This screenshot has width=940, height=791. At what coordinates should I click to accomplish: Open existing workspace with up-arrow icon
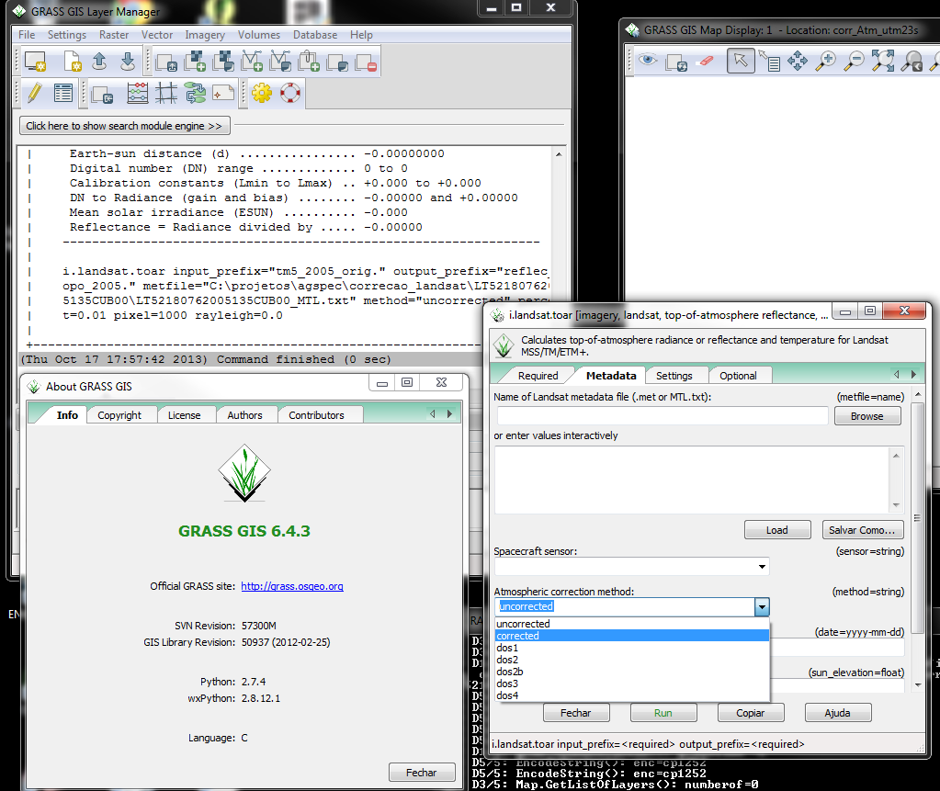[x=99, y=62]
